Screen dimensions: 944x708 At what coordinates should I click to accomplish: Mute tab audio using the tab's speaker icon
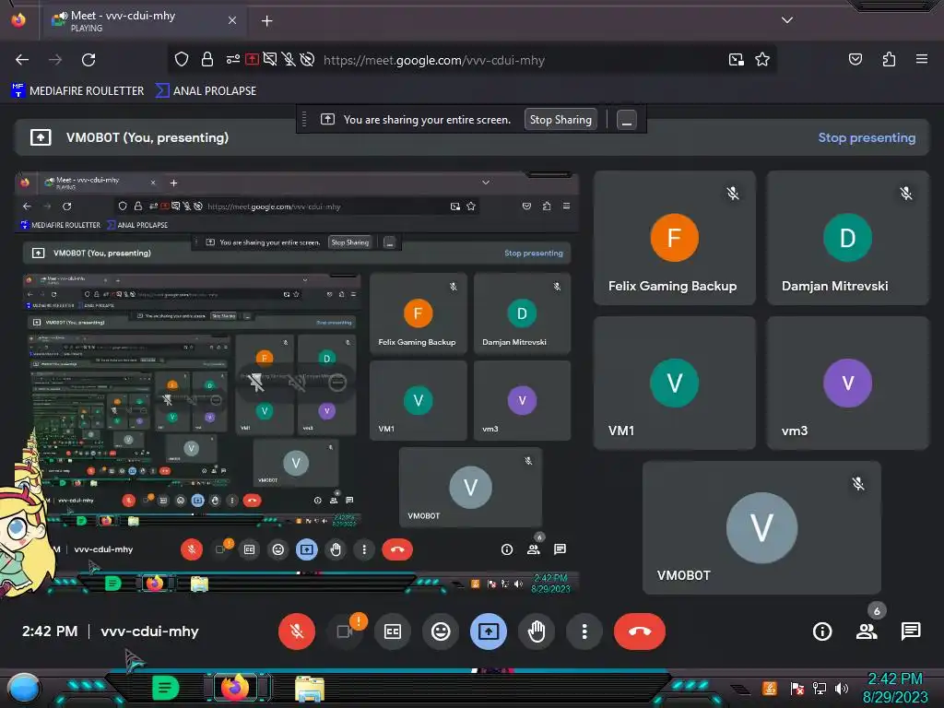tap(63, 16)
